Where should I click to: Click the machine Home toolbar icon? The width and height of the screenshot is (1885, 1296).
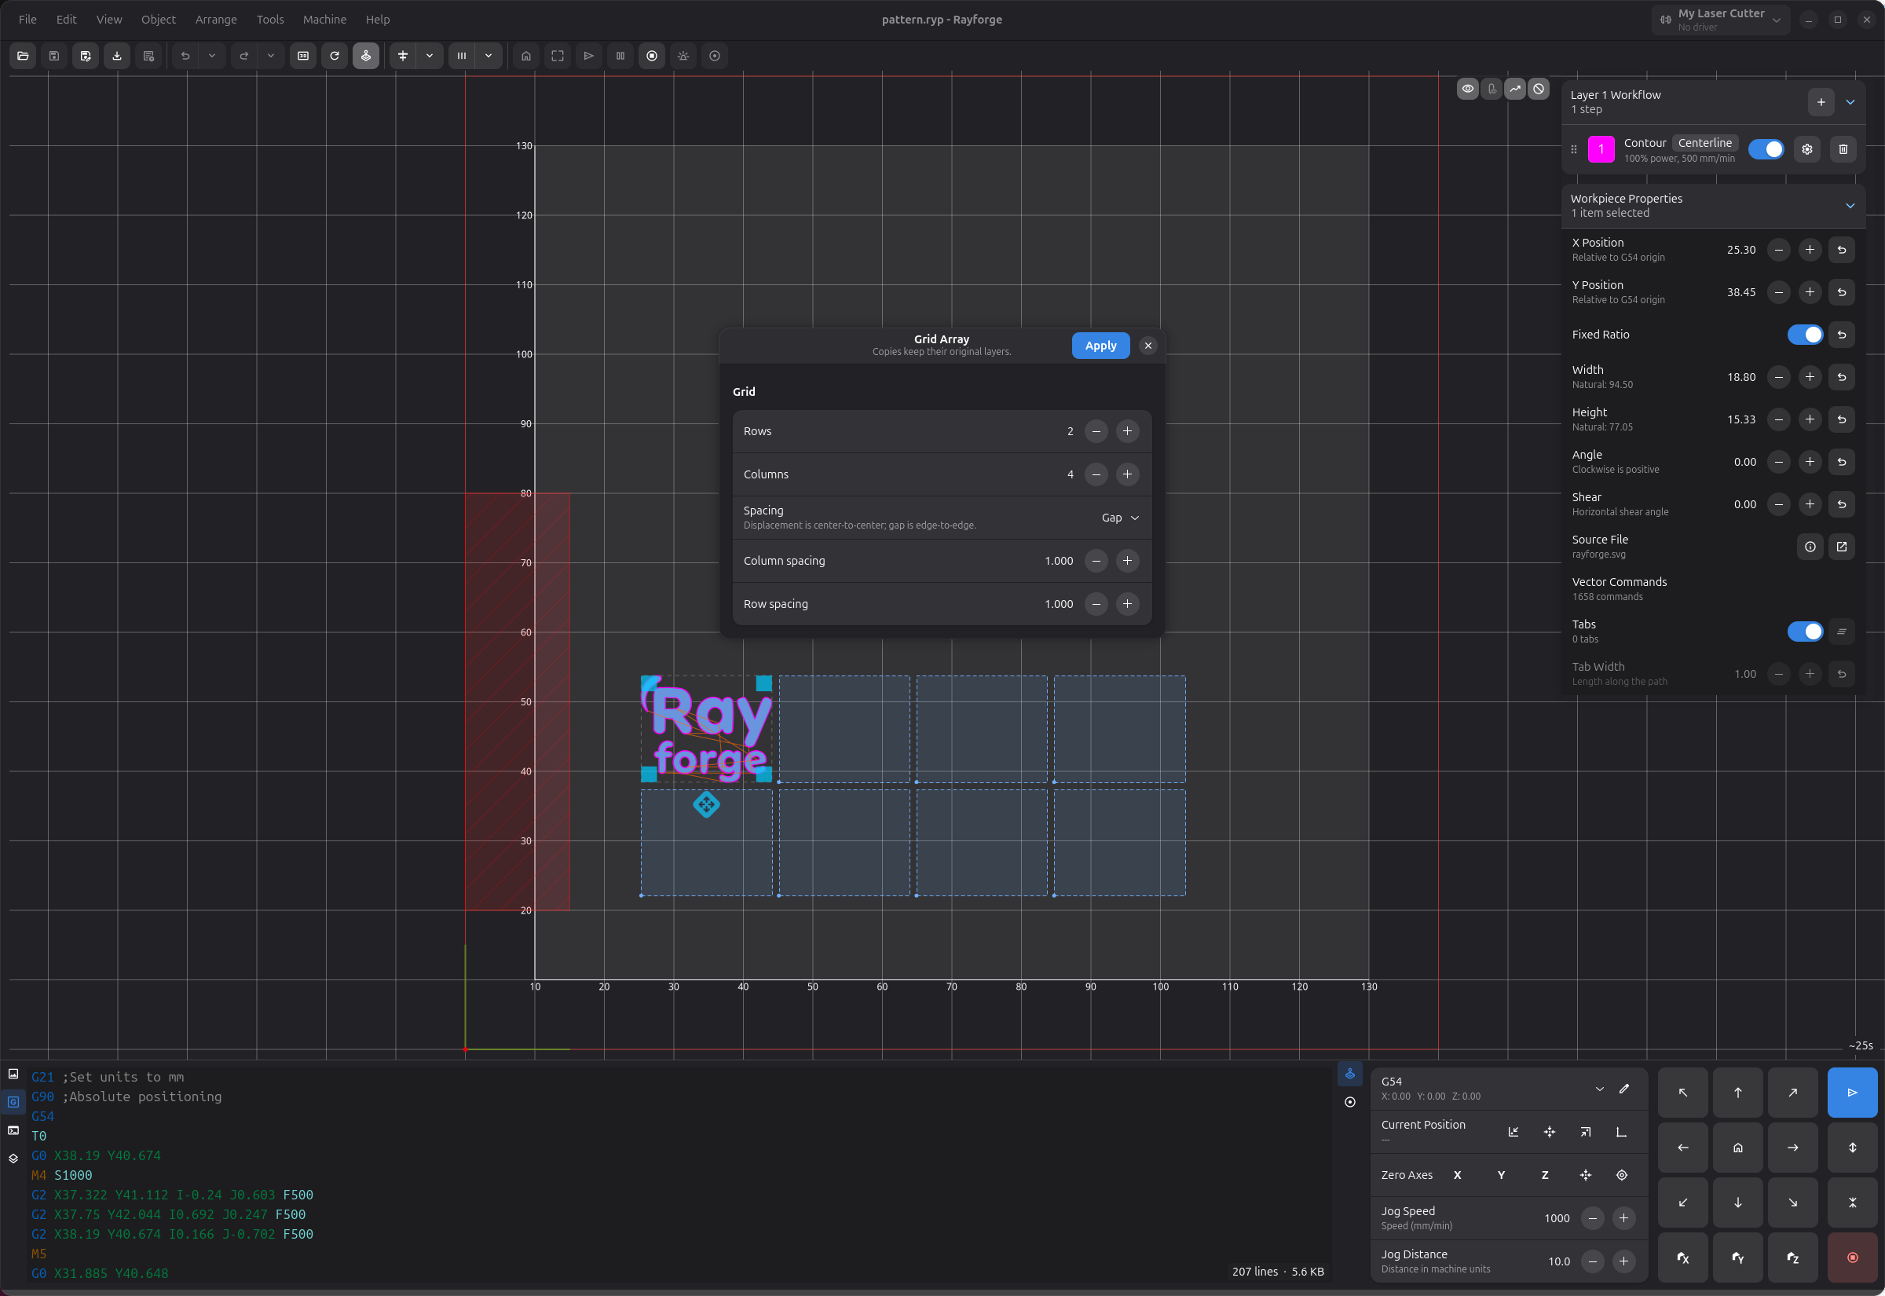point(526,56)
